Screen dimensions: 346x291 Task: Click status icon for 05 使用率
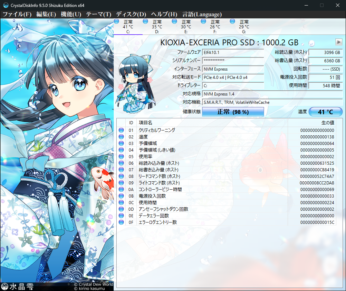click(x=121, y=156)
